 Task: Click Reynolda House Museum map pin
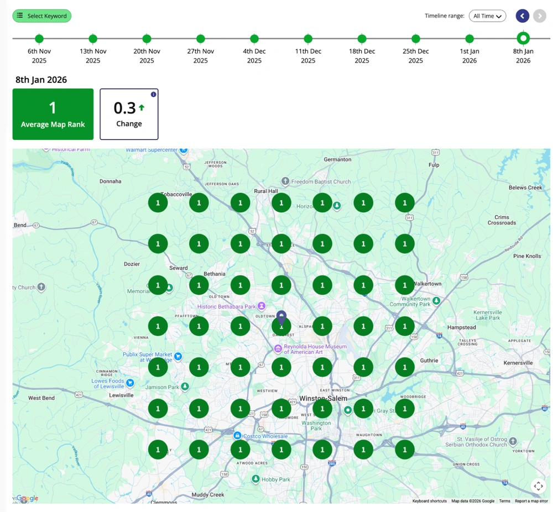point(278,349)
